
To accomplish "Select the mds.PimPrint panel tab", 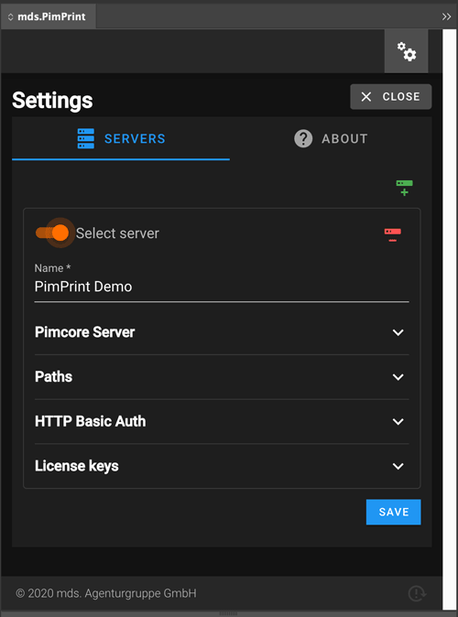I will click(48, 16).
